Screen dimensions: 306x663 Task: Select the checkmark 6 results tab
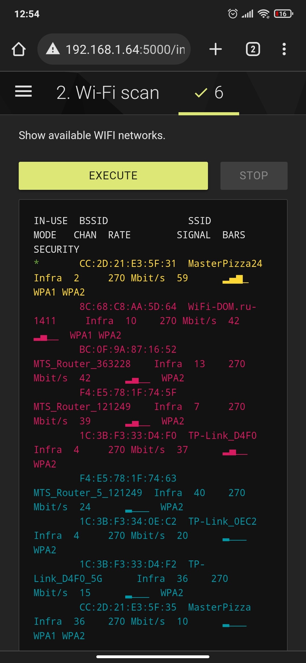(x=209, y=93)
